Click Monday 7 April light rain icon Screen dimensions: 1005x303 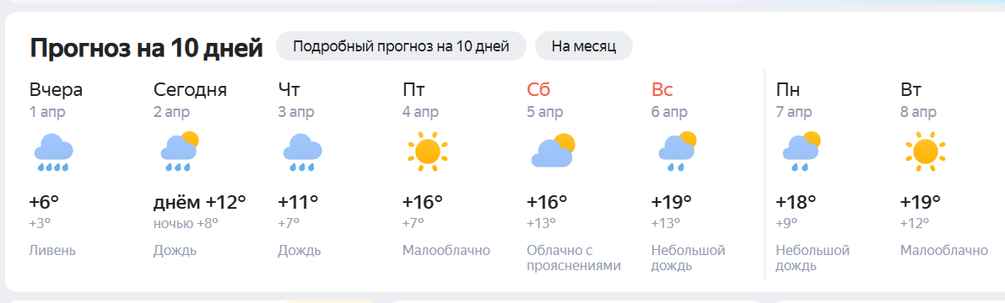pyautogui.click(x=801, y=151)
